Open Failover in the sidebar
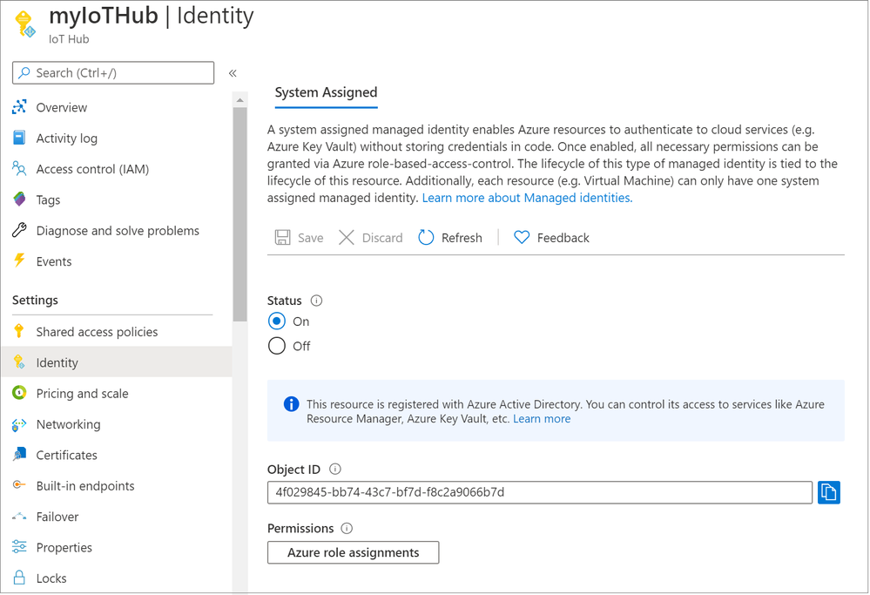This screenshot has height=595, width=870. (x=57, y=517)
